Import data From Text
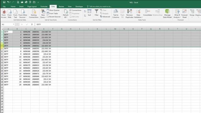 click(15, 14)
